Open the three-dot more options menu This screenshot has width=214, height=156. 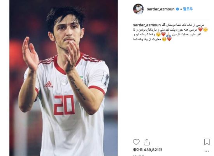(x=207, y=151)
